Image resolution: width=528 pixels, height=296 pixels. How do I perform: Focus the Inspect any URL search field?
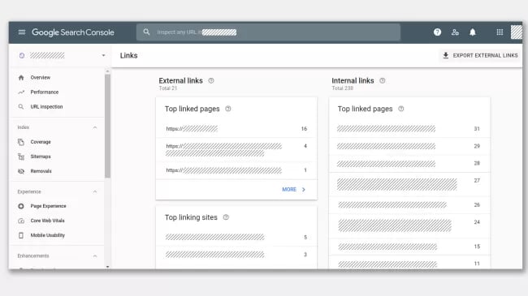point(268,32)
